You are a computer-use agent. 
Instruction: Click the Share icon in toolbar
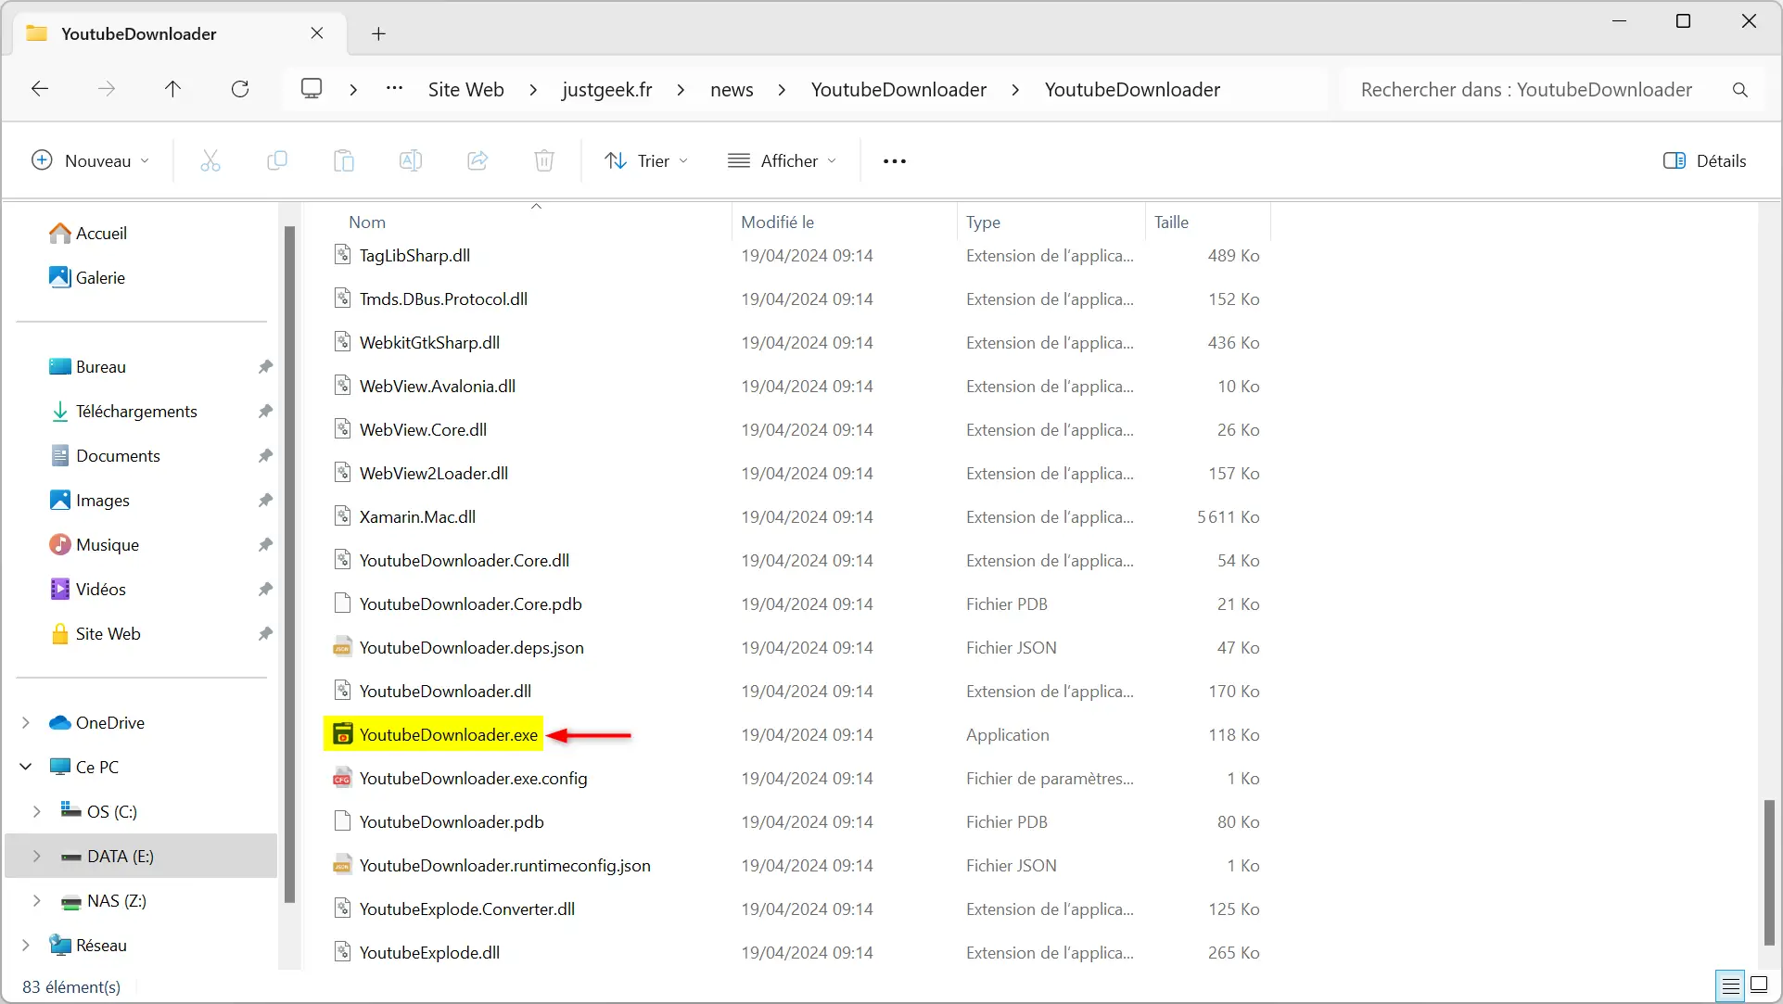(x=478, y=160)
